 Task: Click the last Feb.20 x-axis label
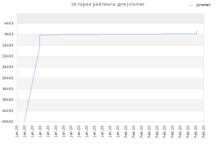(203, 132)
